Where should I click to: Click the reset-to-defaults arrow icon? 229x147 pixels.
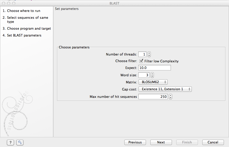point(20,142)
